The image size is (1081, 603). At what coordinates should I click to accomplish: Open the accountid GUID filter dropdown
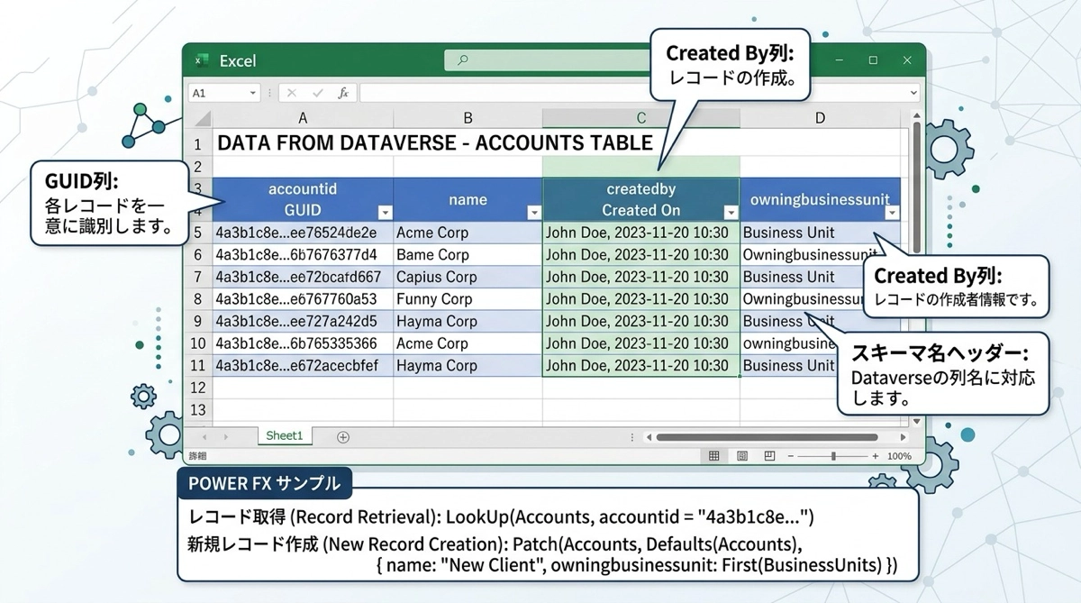pos(385,213)
